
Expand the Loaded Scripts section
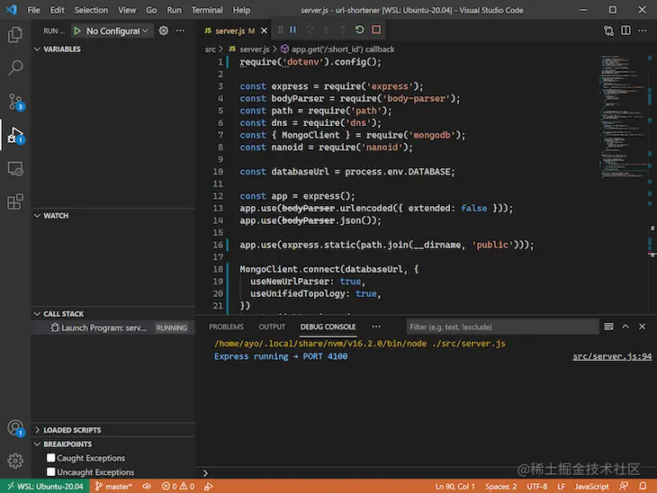coord(72,430)
